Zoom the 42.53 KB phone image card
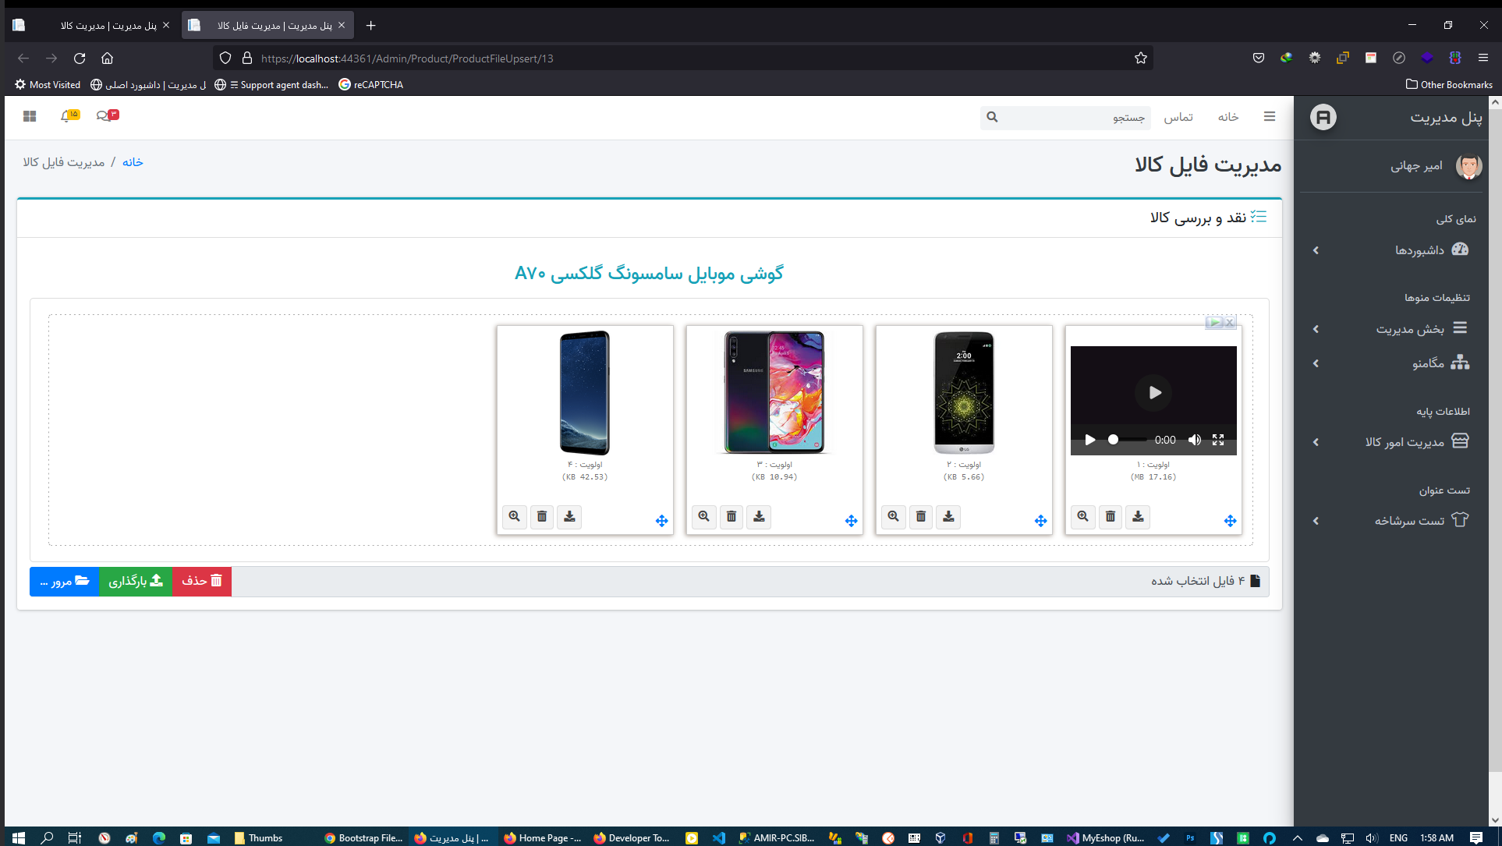The width and height of the screenshot is (1502, 846). (515, 516)
